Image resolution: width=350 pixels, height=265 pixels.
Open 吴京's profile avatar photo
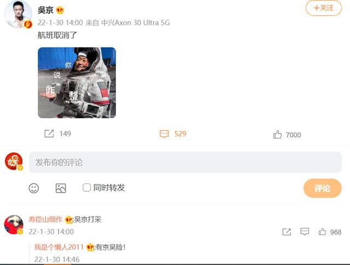pos(18,14)
